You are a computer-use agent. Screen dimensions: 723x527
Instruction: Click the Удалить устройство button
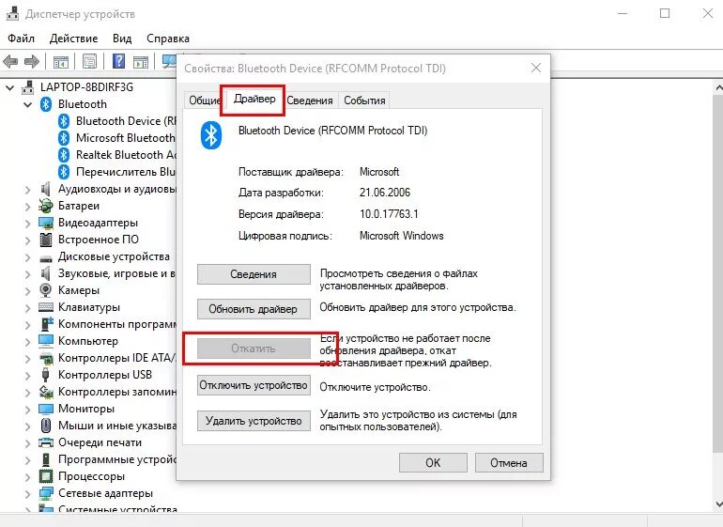(254, 421)
